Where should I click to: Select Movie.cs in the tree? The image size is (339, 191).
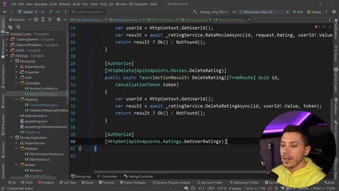click(33, 170)
